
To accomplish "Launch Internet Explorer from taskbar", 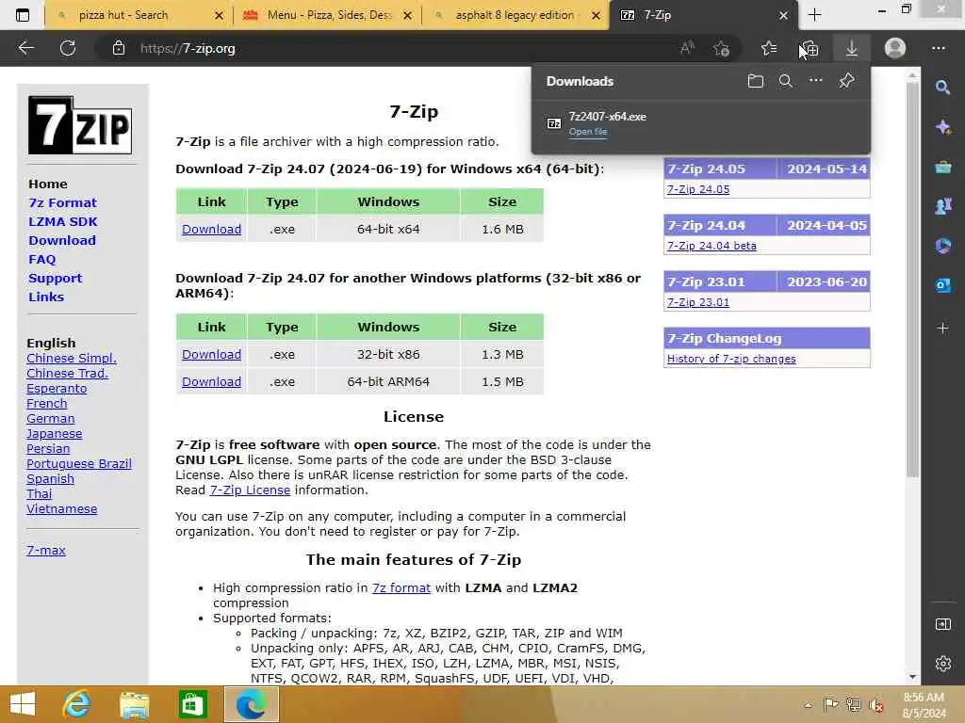I will pyautogui.click(x=77, y=704).
